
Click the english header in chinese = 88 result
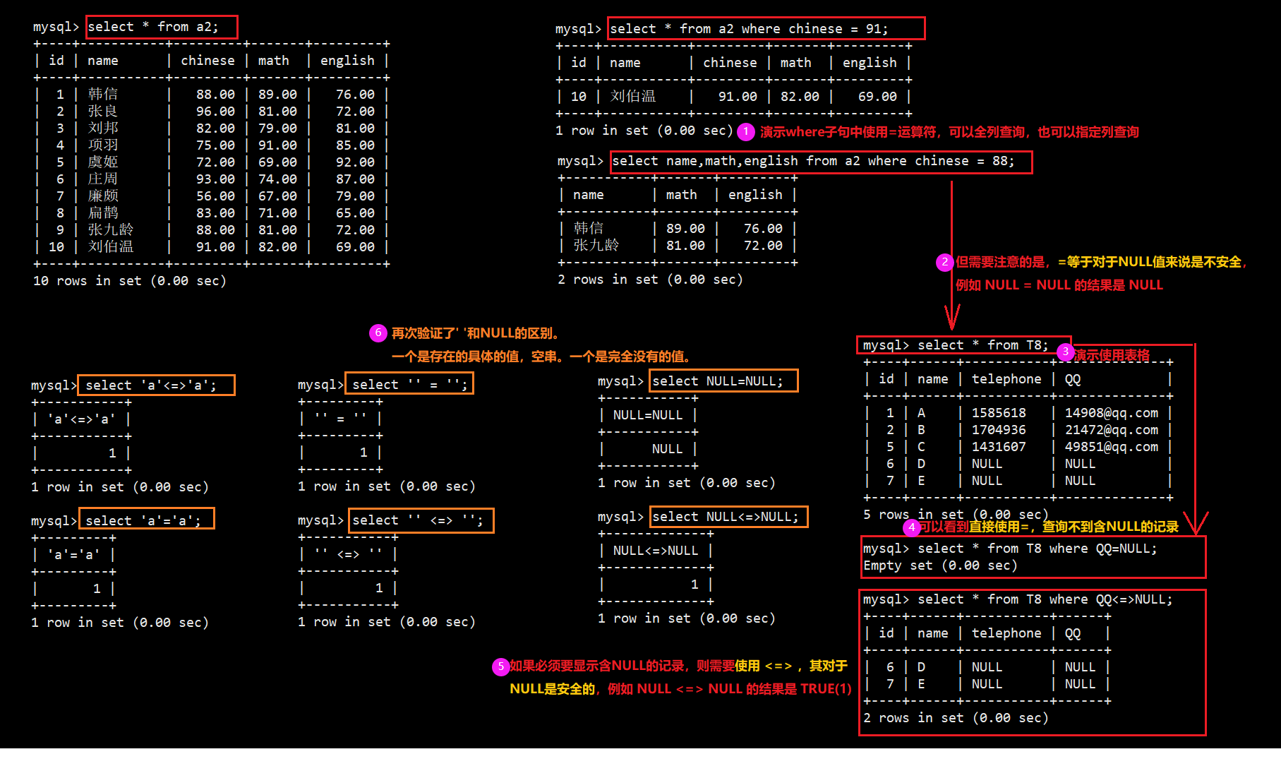pos(755,195)
